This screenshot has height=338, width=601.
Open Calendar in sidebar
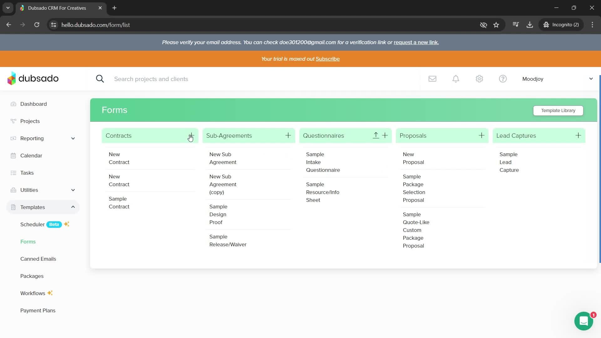coord(31,156)
